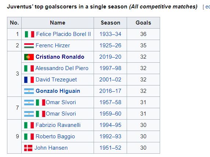The width and height of the screenshot is (210, 157).
Task: Click the Portugal flag beside Cristiano Ronaldo
Action: click(29, 57)
